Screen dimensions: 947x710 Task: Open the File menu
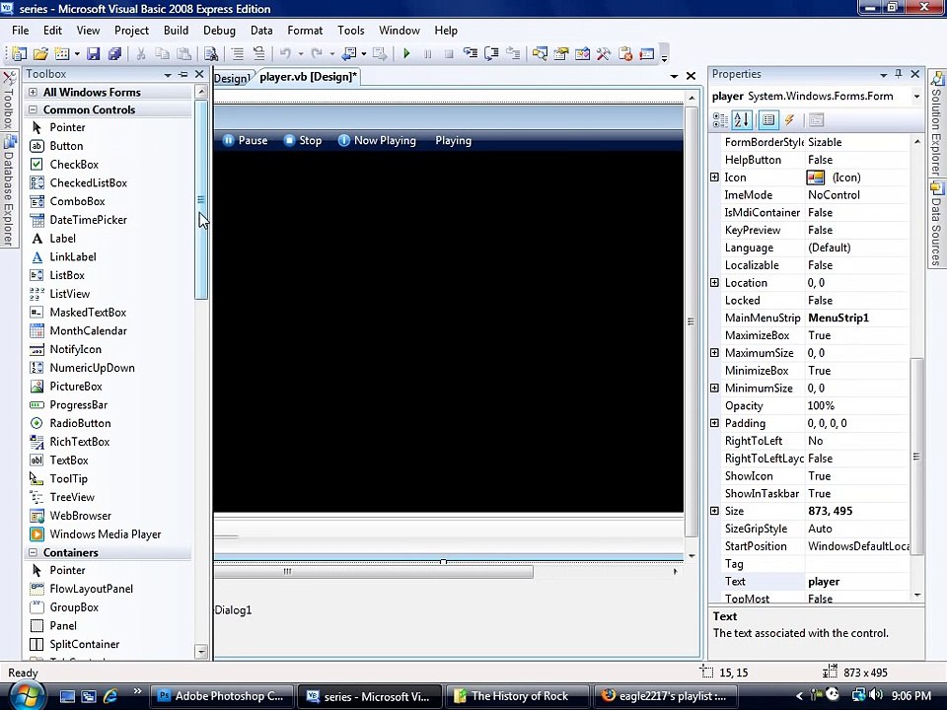click(x=20, y=31)
